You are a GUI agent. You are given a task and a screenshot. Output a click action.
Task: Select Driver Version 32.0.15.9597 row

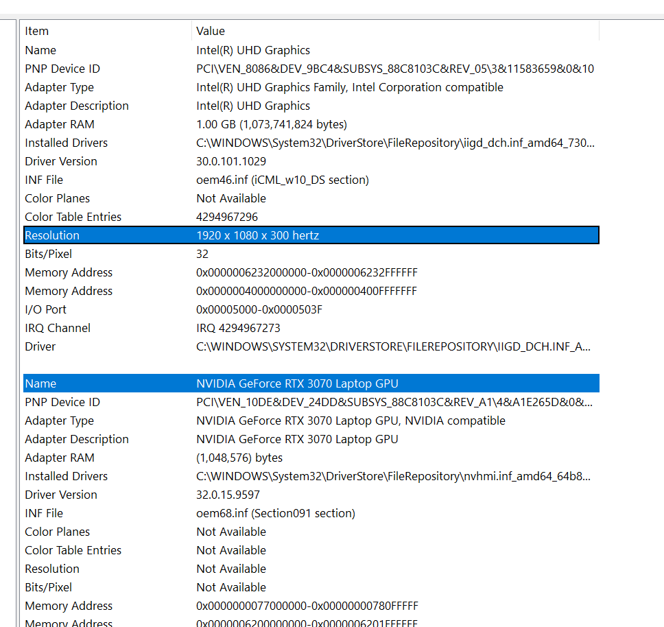311,495
